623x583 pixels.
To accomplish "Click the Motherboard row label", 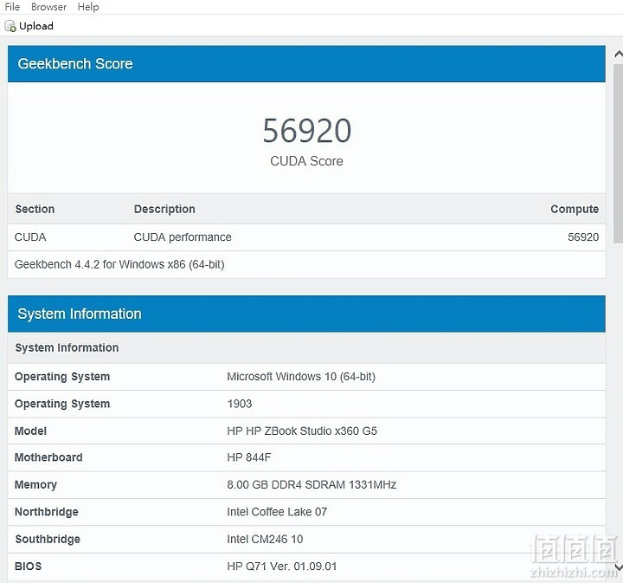I will click(x=48, y=457).
